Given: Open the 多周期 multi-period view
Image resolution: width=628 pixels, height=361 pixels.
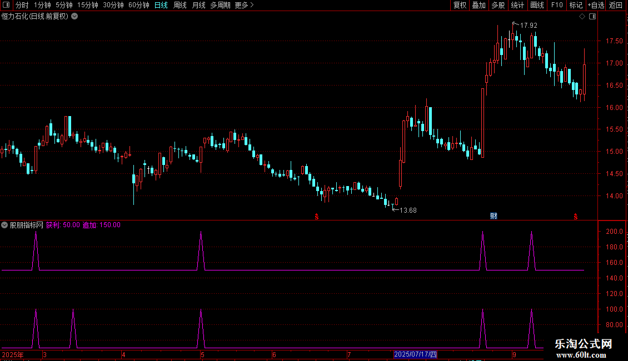Looking at the screenshot, I should (x=220, y=5).
